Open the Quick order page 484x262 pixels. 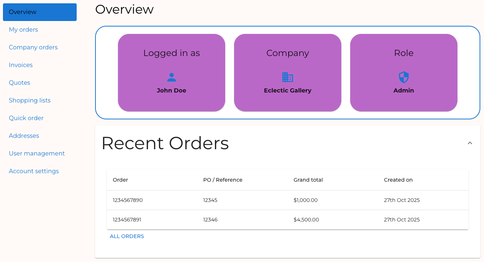26,118
